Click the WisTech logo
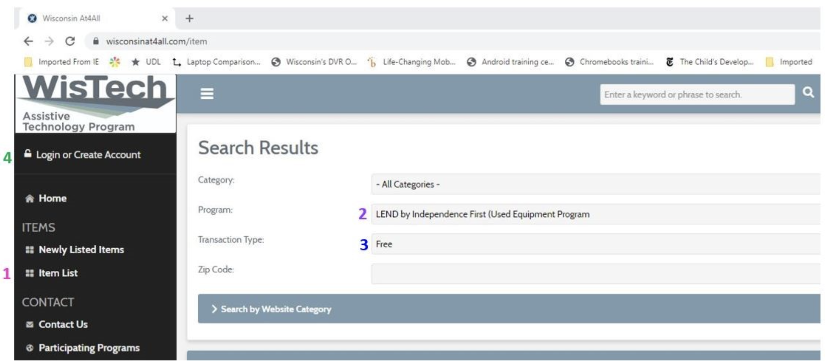The width and height of the screenshot is (827, 361). tap(96, 103)
